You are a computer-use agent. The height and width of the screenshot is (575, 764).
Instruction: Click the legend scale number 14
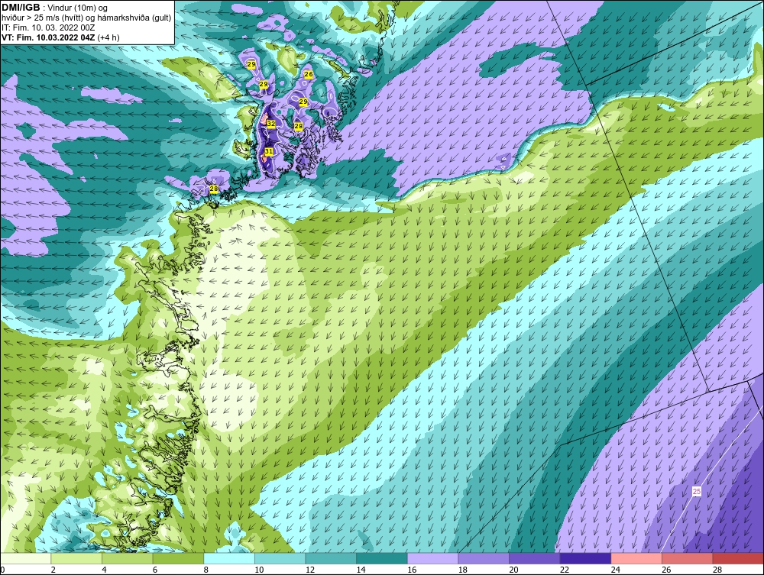tap(361, 570)
